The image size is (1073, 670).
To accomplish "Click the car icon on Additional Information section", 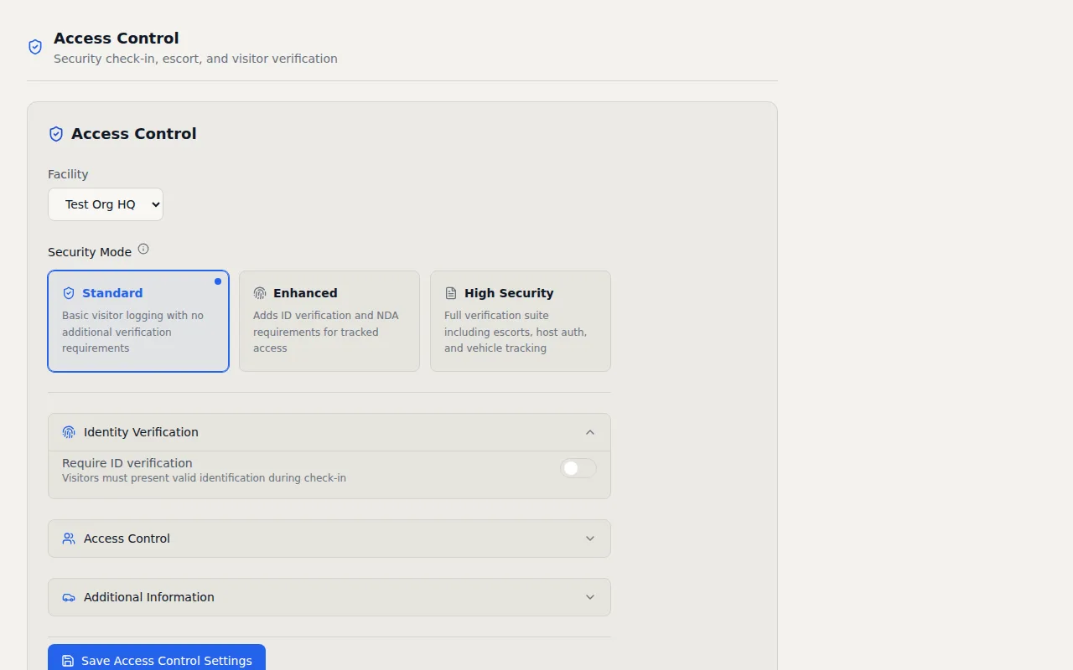I will [x=68, y=597].
